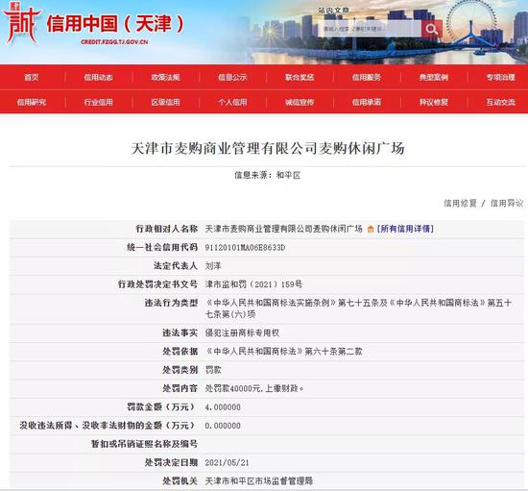This screenshot has width=528, height=491.
Task: Select the 站内文章 search tab
Action: (x=333, y=11)
